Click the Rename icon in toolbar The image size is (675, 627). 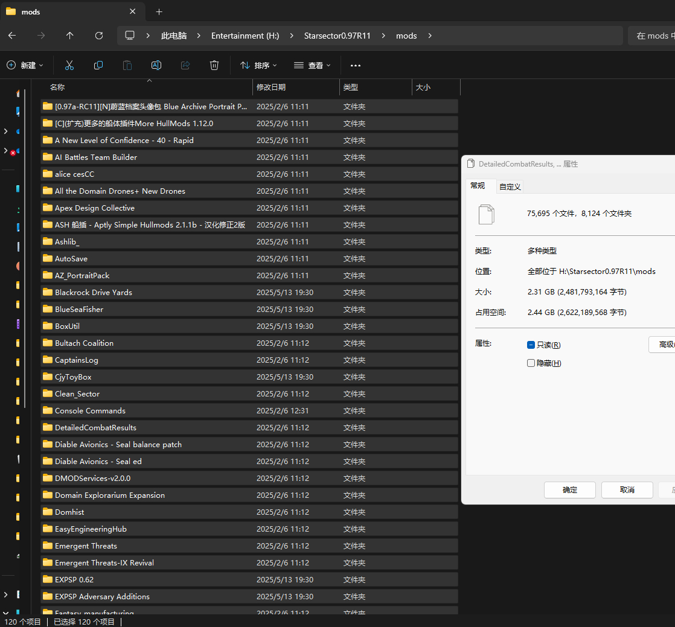click(156, 65)
